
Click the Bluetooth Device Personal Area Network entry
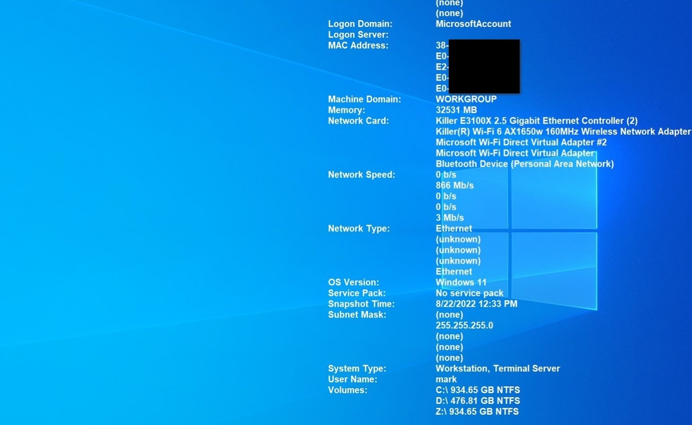coord(524,164)
